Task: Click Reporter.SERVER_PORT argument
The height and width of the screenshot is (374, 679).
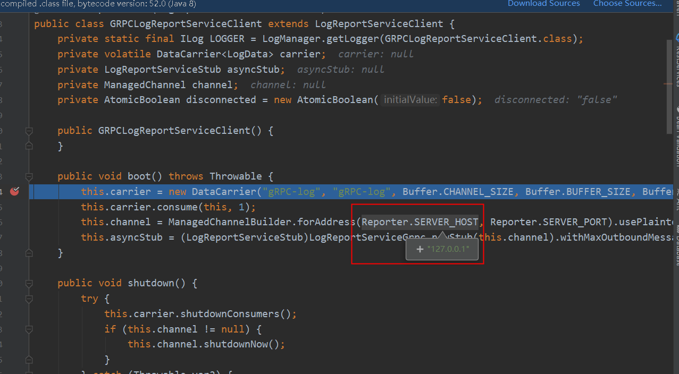Action: (x=549, y=222)
